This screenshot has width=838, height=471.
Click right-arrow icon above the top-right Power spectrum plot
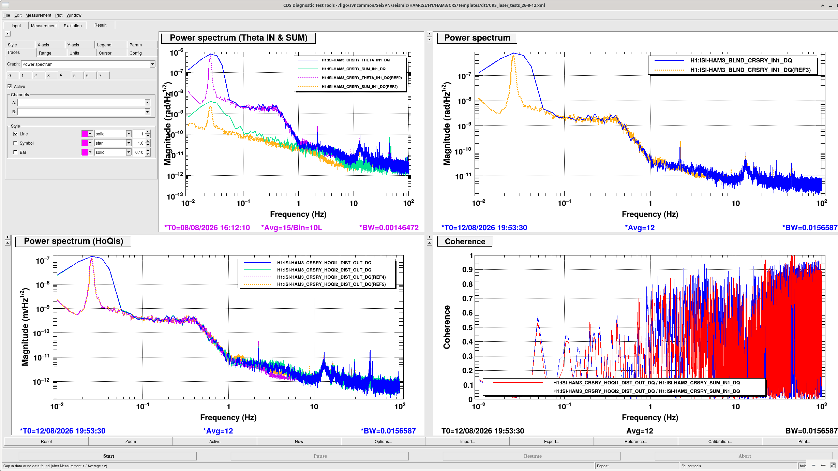(429, 34)
